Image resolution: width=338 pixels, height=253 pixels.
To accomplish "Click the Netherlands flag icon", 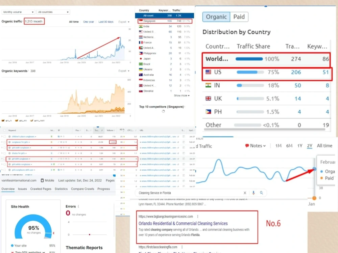I will tap(141, 37).
